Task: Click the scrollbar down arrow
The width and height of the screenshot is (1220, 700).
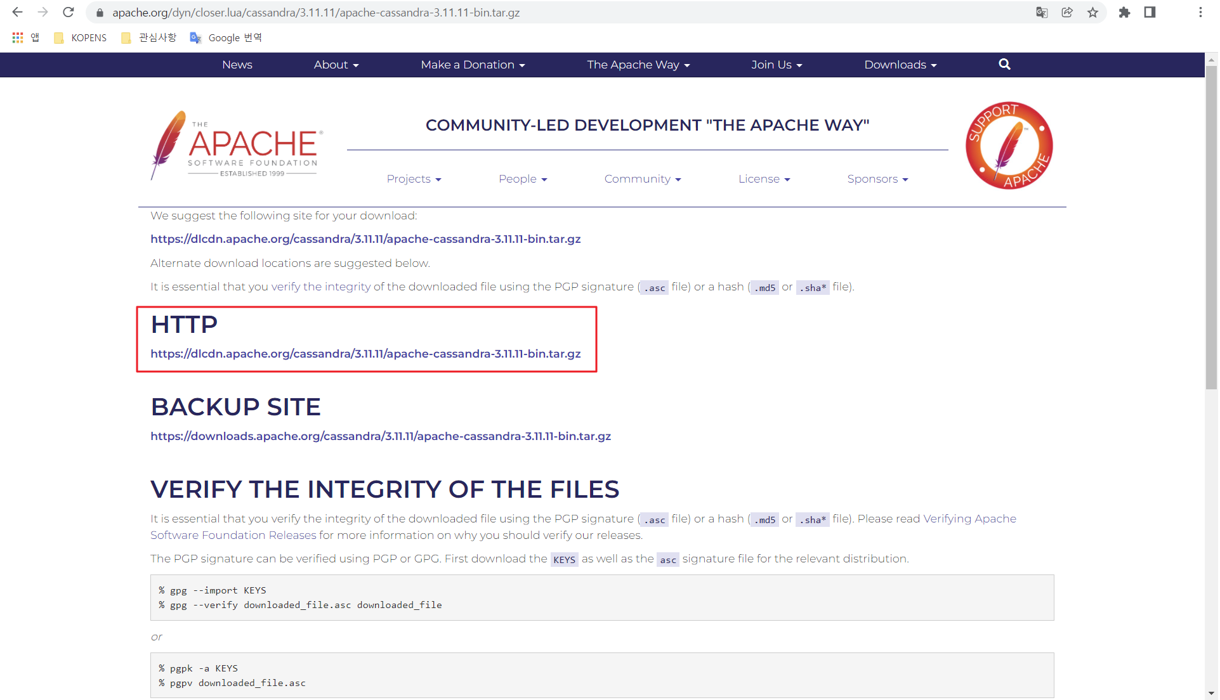Action: tap(1211, 693)
